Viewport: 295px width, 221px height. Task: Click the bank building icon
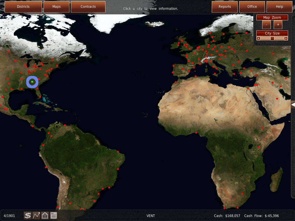click(45, 215)
